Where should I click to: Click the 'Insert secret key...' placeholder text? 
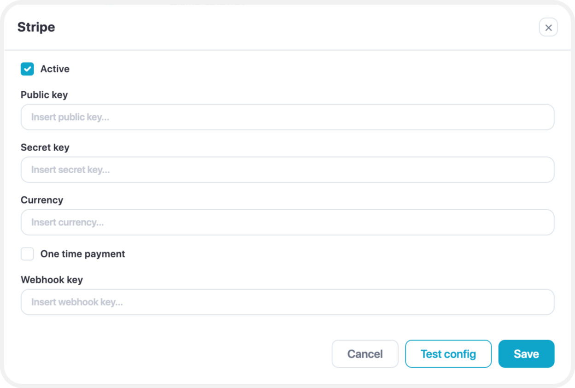70,170
